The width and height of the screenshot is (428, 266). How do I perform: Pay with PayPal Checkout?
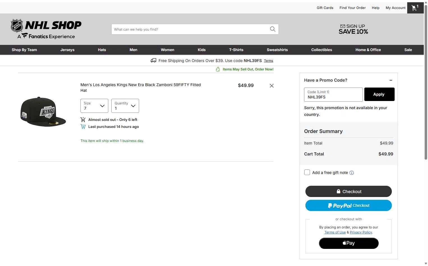349,205
